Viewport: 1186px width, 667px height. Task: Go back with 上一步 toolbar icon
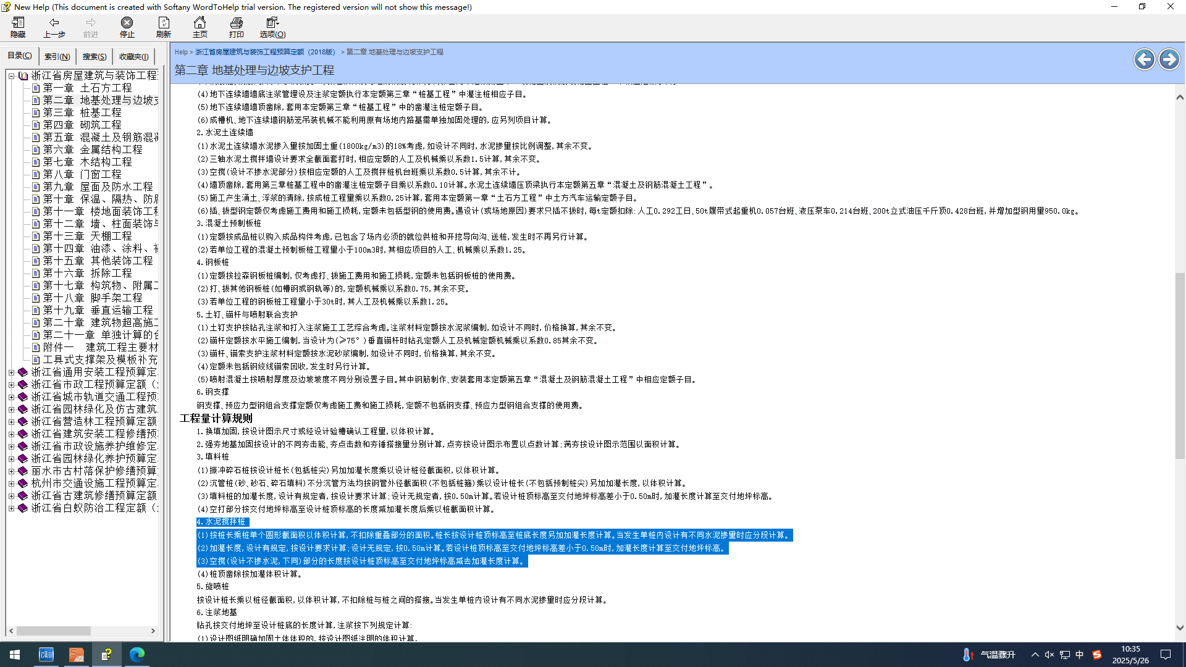[54, 28]
